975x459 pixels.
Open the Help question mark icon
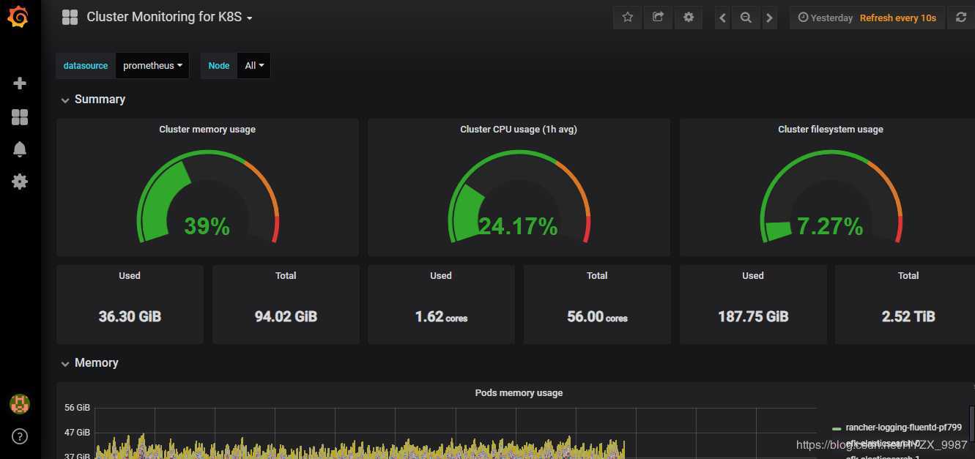pyautogui.click(x=20, y=436)
